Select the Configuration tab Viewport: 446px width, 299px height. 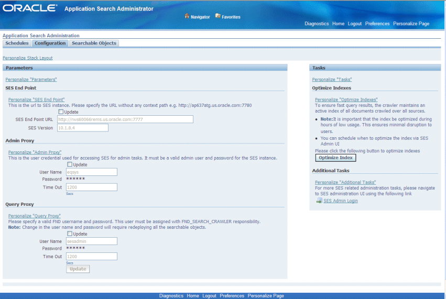click(x=50, y=43)
